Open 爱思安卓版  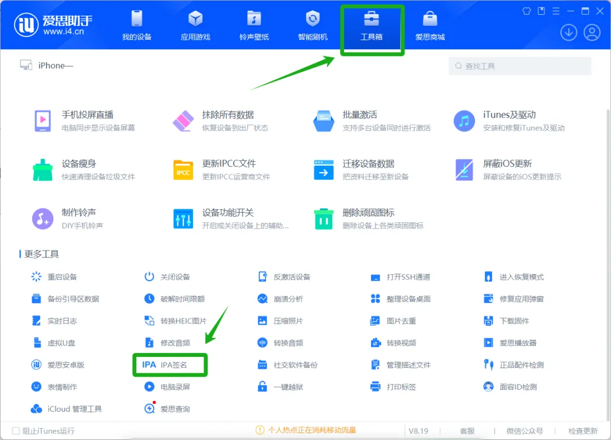(58, 365)
